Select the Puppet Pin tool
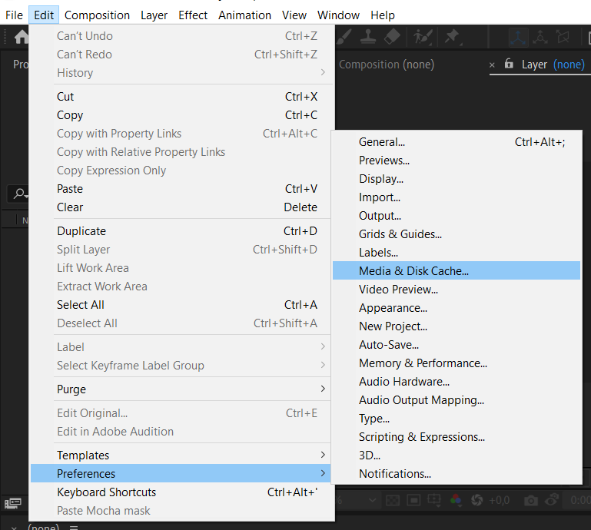 (452, 37)
